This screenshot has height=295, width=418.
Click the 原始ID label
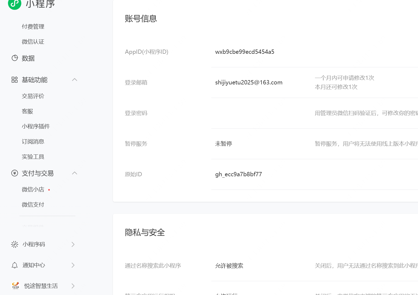(x=133, y=174)
